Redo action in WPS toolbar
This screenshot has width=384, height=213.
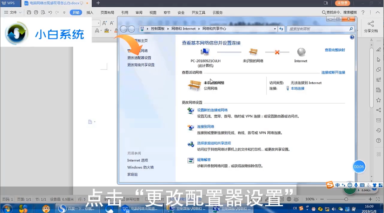(x=57, y=12)
